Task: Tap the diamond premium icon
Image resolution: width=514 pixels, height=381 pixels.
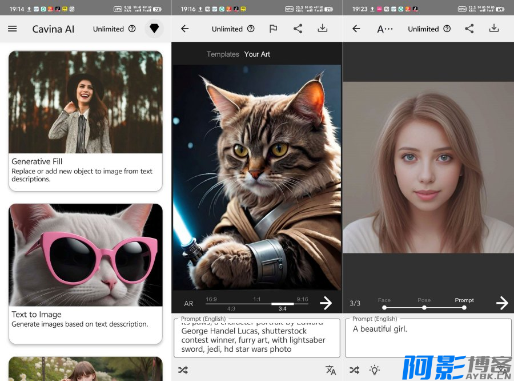Action: click(x=154, y=29)
